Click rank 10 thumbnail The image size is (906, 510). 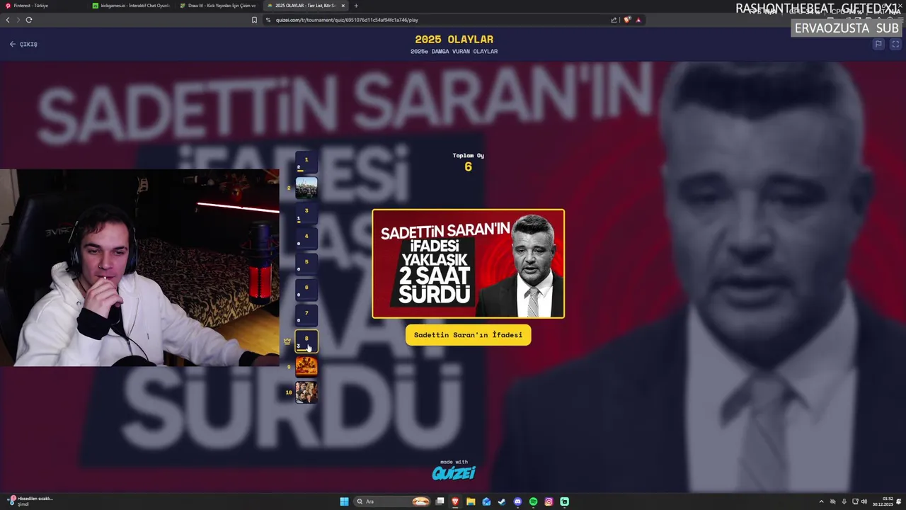(306, 392)
